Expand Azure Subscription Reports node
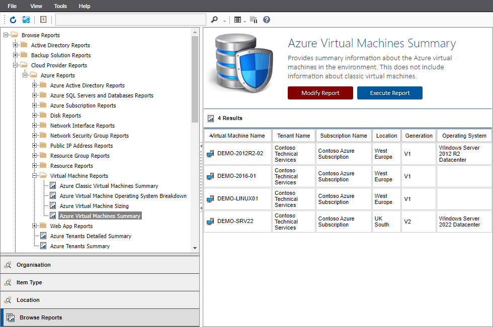493x327 pixels. pyautogui.click(x=34, y=105)
